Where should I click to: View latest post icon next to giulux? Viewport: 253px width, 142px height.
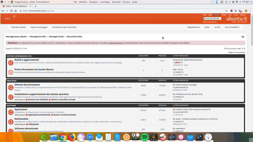point(182,62)
